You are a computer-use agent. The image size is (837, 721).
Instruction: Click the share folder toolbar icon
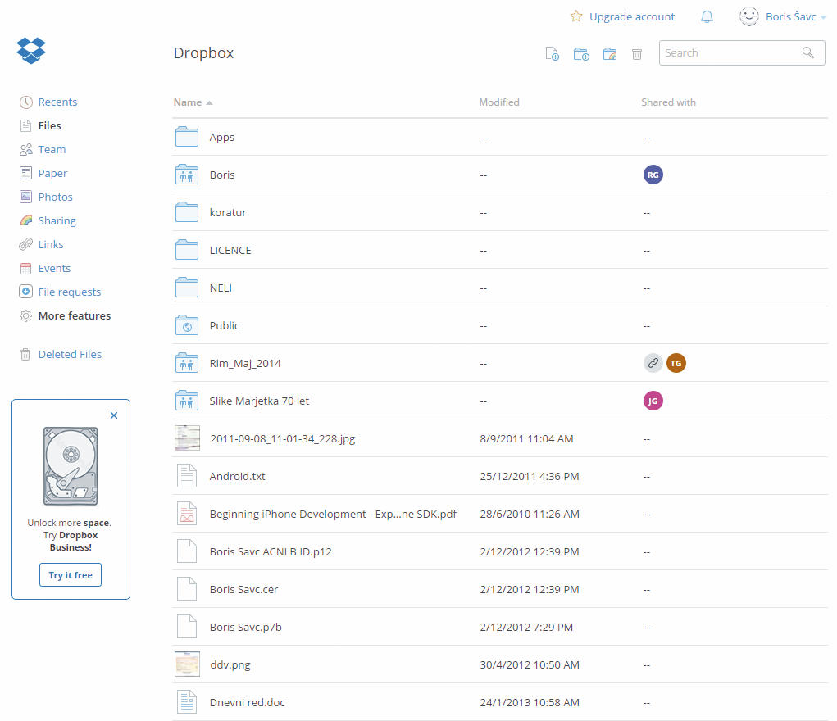click(610, 54)
